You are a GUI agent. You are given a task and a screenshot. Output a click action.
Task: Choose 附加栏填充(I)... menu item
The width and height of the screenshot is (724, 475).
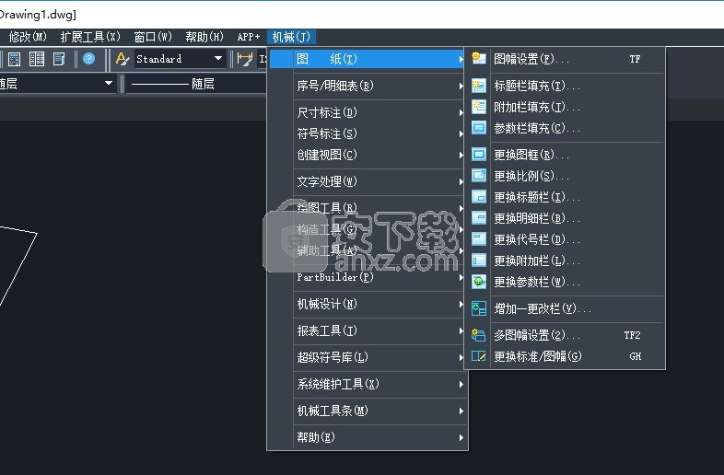[x=565, y=107]
